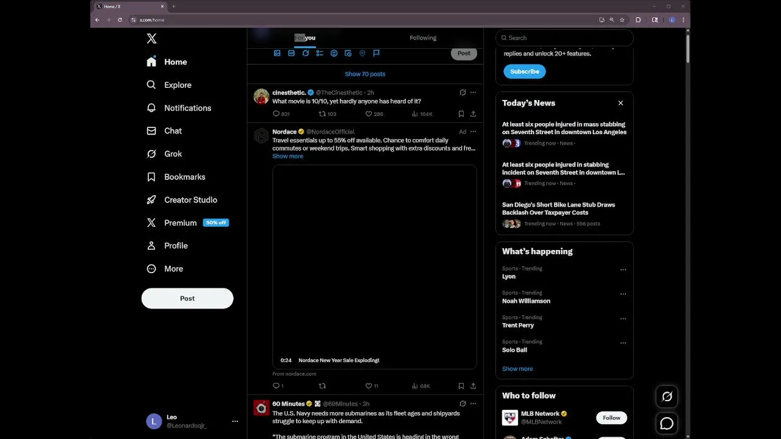This screenshot has width=781, height=439.
Task: Open more options for Trent Perry trend
Action: point(623,318)
